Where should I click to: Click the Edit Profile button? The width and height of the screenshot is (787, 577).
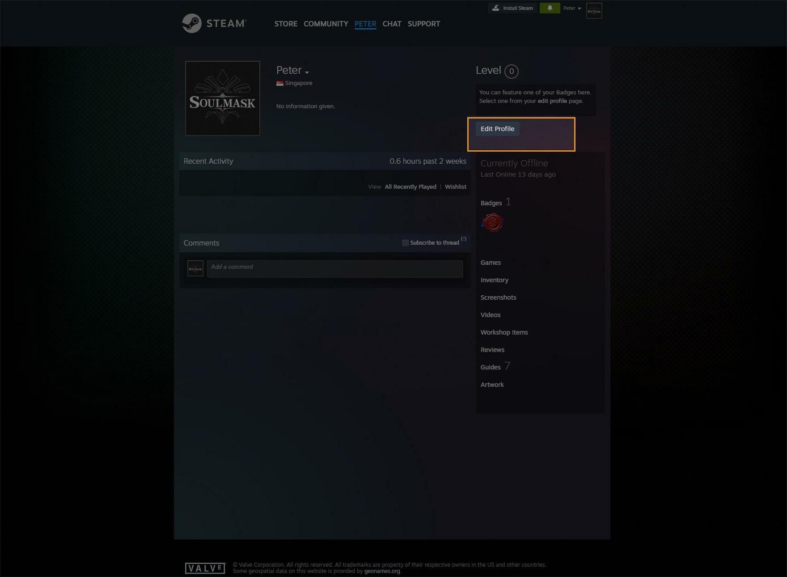(497, 129)
